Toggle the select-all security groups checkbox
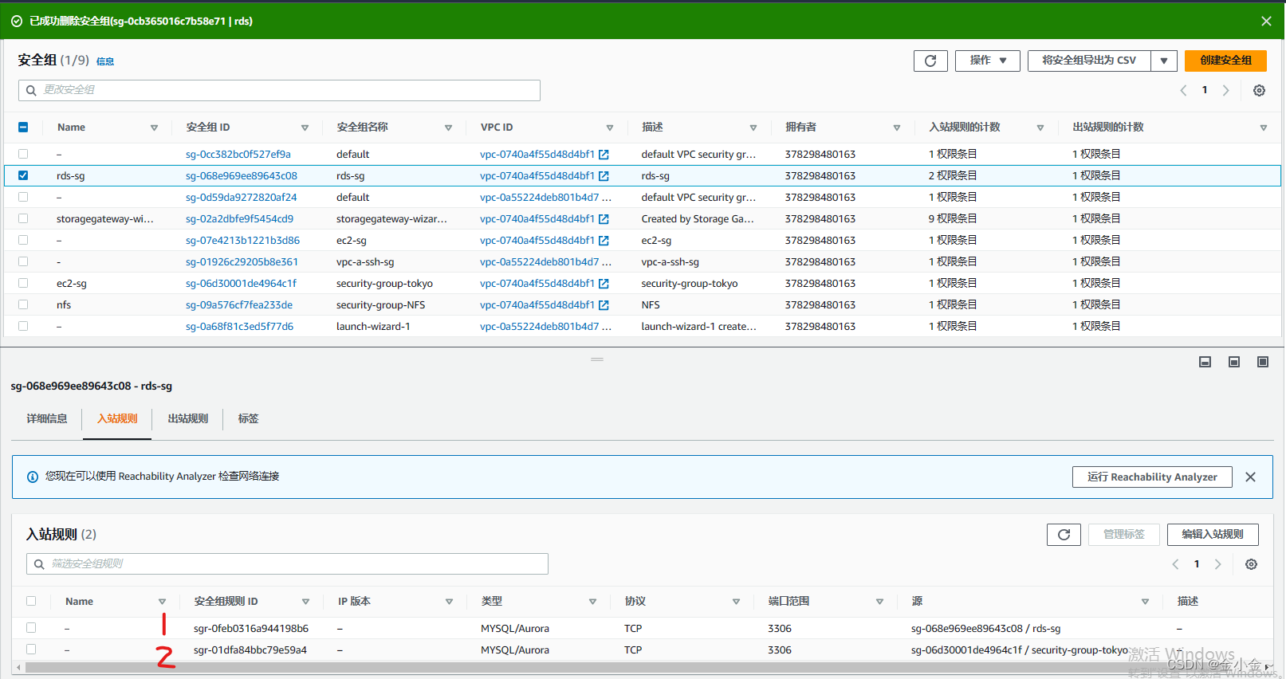Viewport: 1286px width, 679px height. tap(23, 128)
